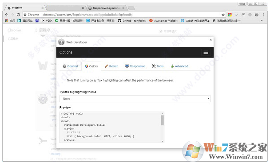This screenshot has width=270, height=163.
Task: Open the hamburger menu in Options bar
Action: [206, 52]
